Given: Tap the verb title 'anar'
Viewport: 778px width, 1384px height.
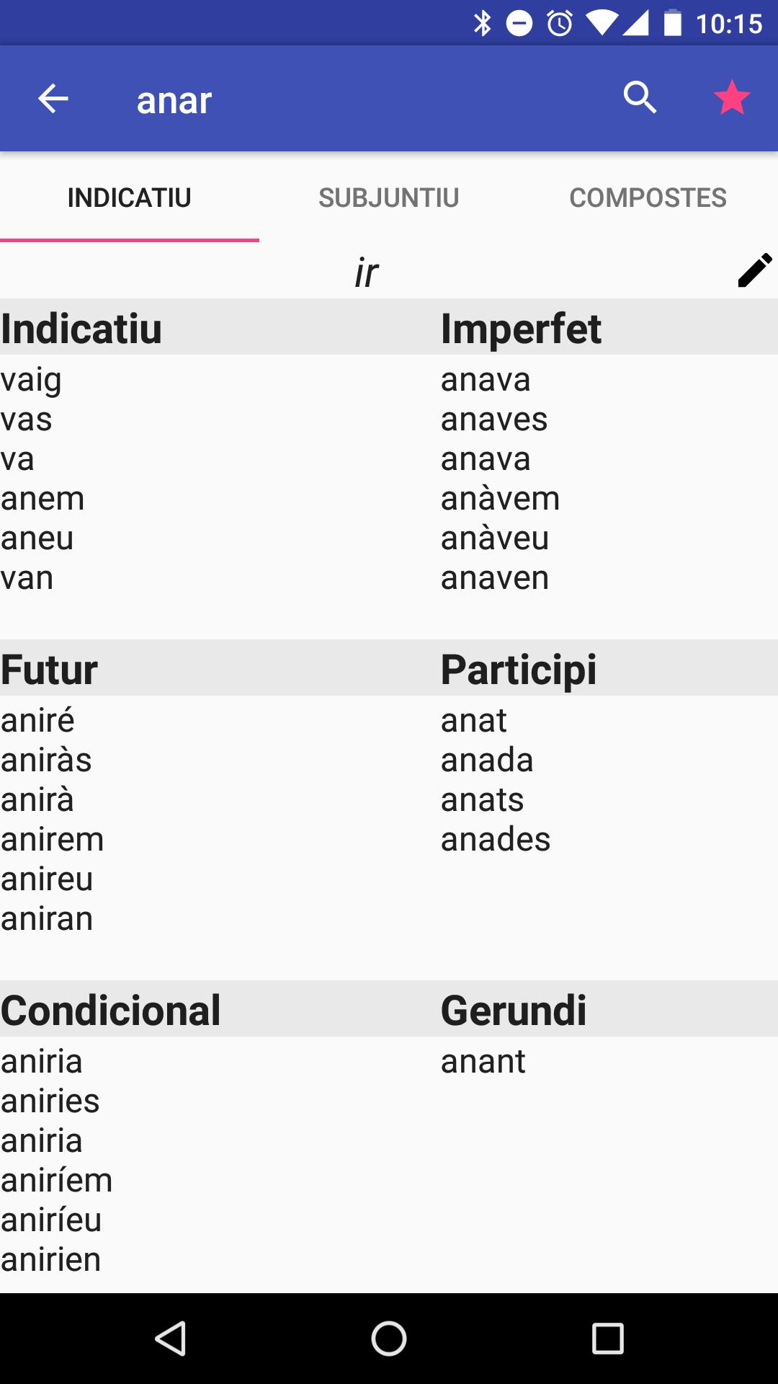Looking at the screenshot, I should 174,100.
